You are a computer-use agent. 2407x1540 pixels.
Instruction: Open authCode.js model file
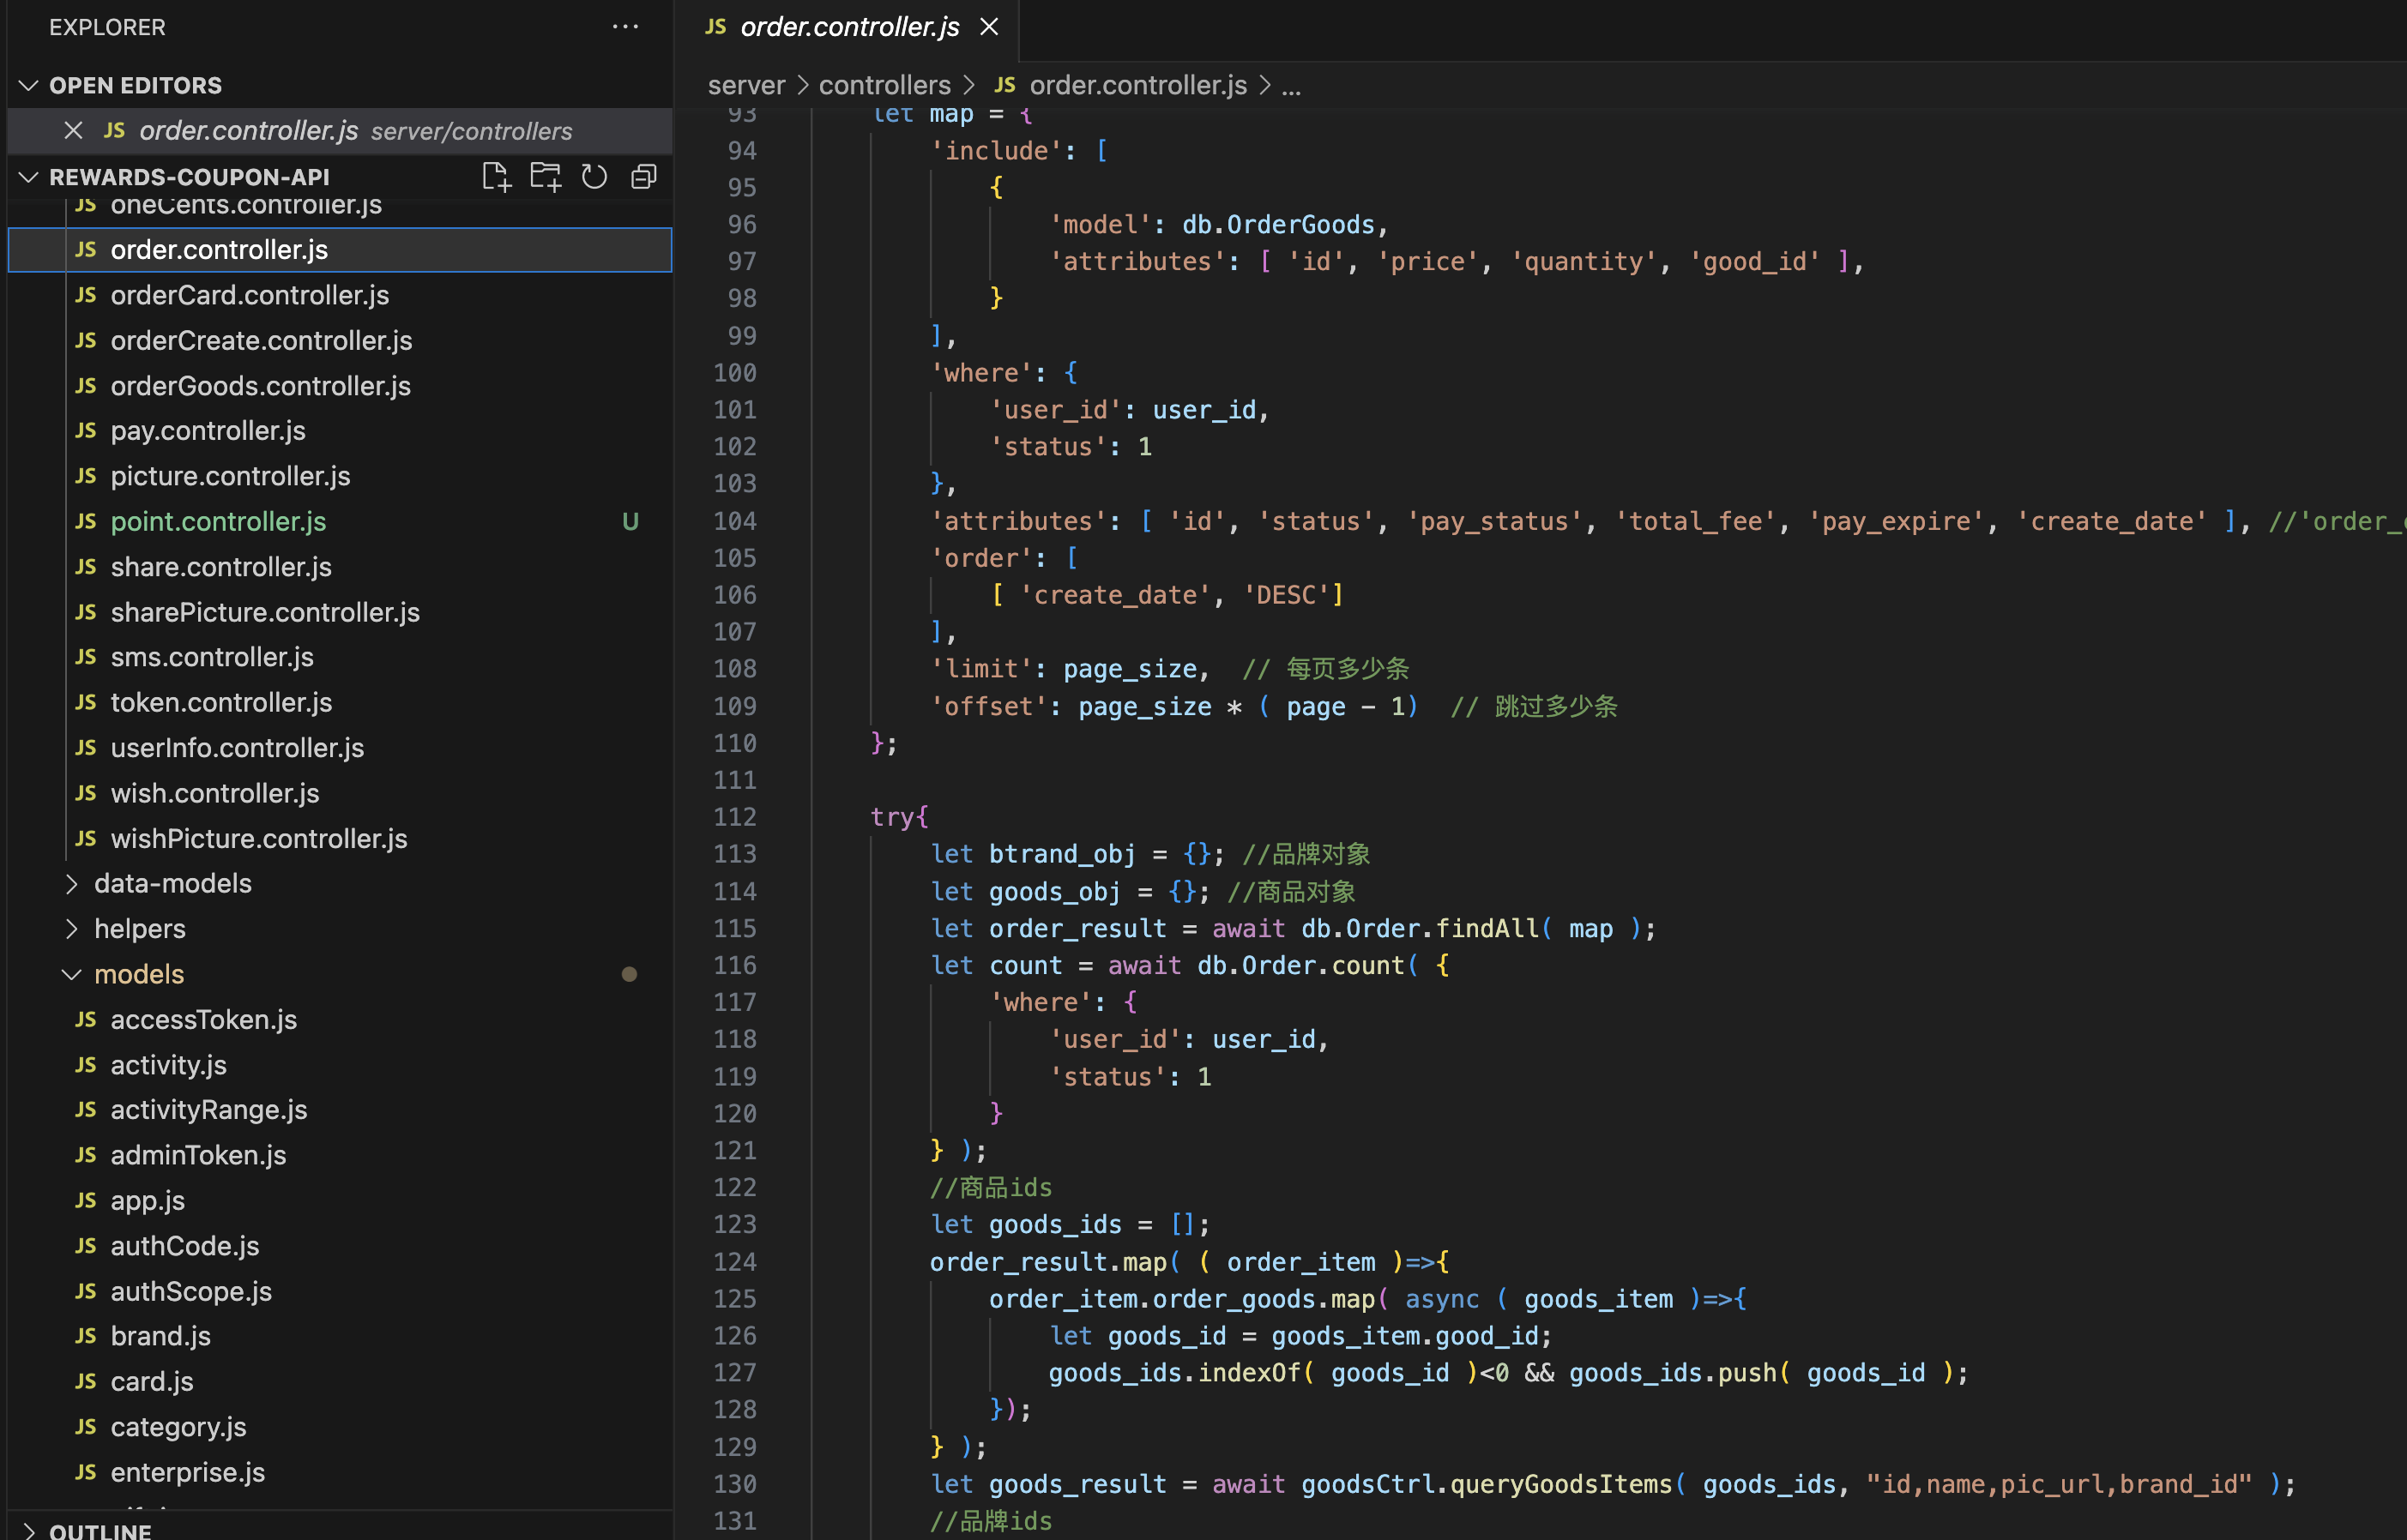(341, 1246)
